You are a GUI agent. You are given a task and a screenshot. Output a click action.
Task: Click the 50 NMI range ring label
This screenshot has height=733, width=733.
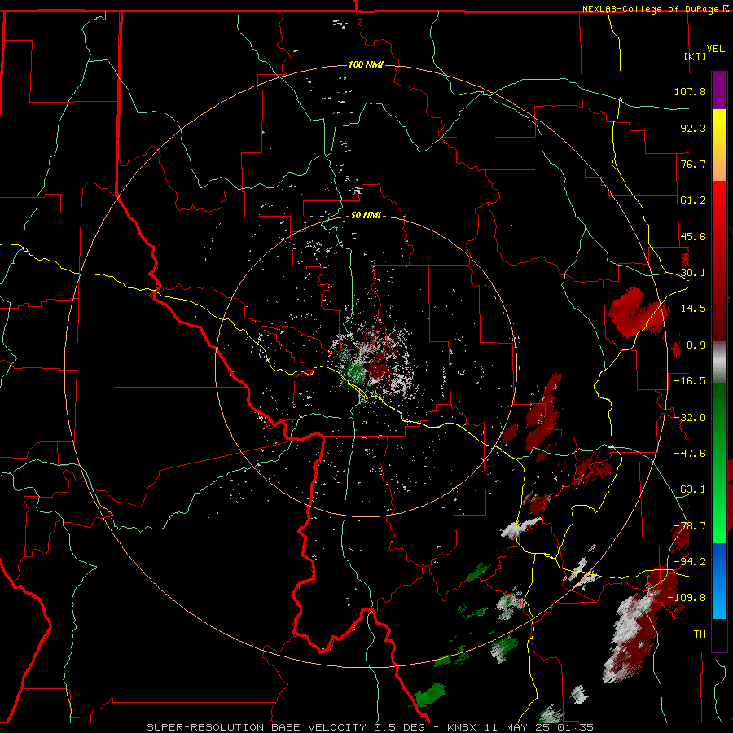coord(366,216)
